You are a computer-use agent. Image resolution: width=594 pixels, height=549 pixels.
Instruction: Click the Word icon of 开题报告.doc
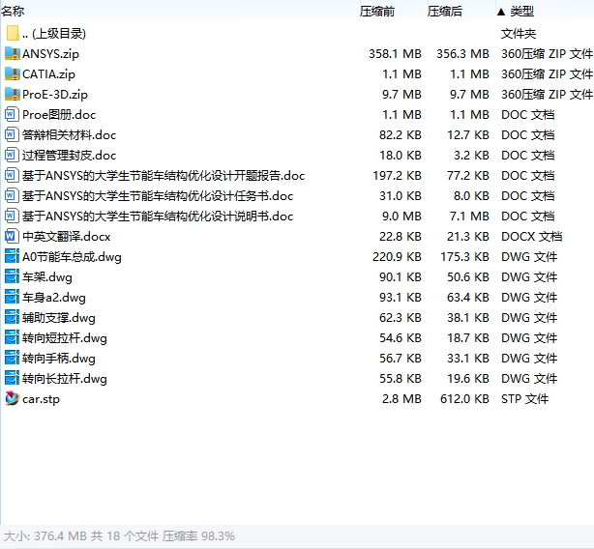[12, 176]
